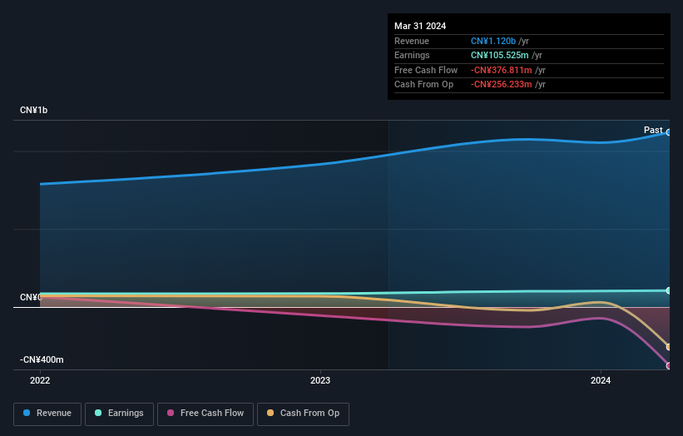Click the Revenue row label in tooltip
Screen dimensions: 683x436
(x=412, y=41)
